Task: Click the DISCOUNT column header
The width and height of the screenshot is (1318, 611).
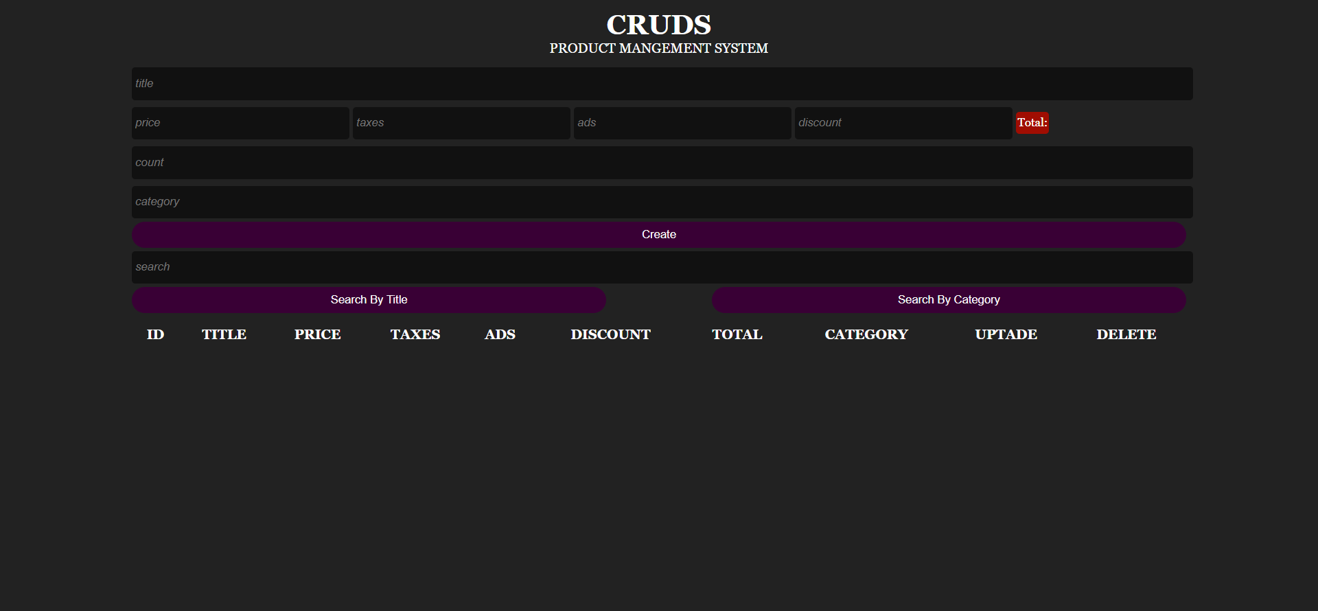Action: click(610, 334)
